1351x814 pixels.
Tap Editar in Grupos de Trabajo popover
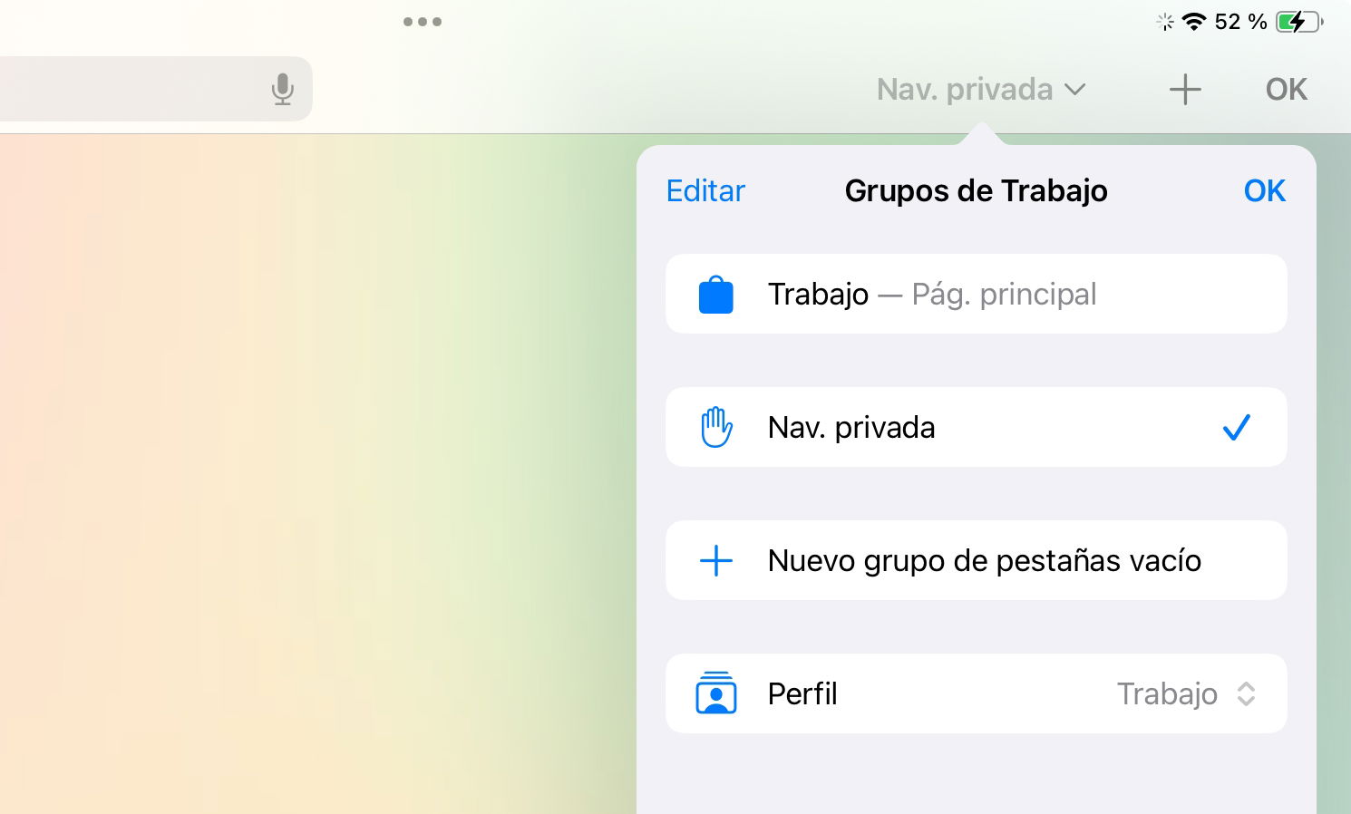(705, 190)
